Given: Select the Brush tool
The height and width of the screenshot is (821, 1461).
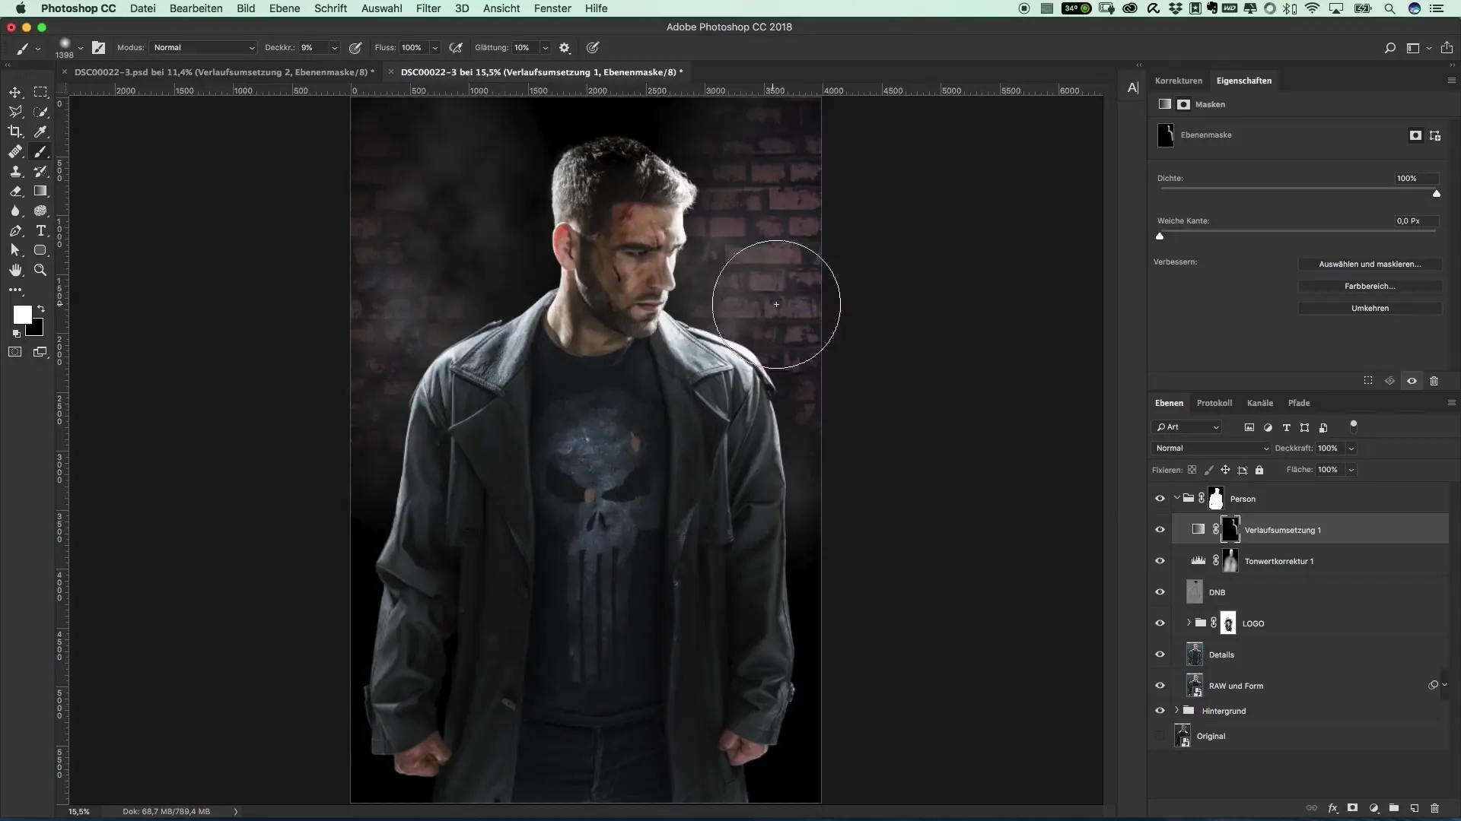Looking at the screenshot, I should point(41,152).
